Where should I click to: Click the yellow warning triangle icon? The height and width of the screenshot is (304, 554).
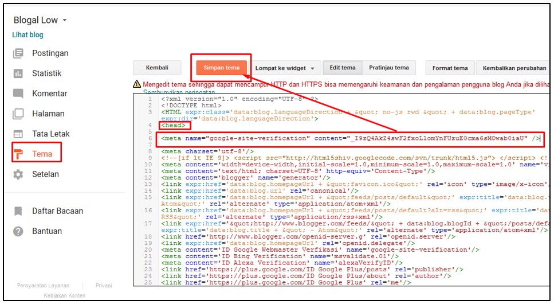(137, 84)
